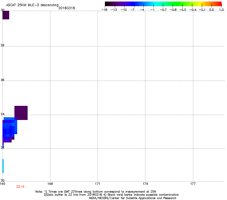Click the "-0.4" color scale label
This screenshot has height=200, width=227.
pos(193,10)
